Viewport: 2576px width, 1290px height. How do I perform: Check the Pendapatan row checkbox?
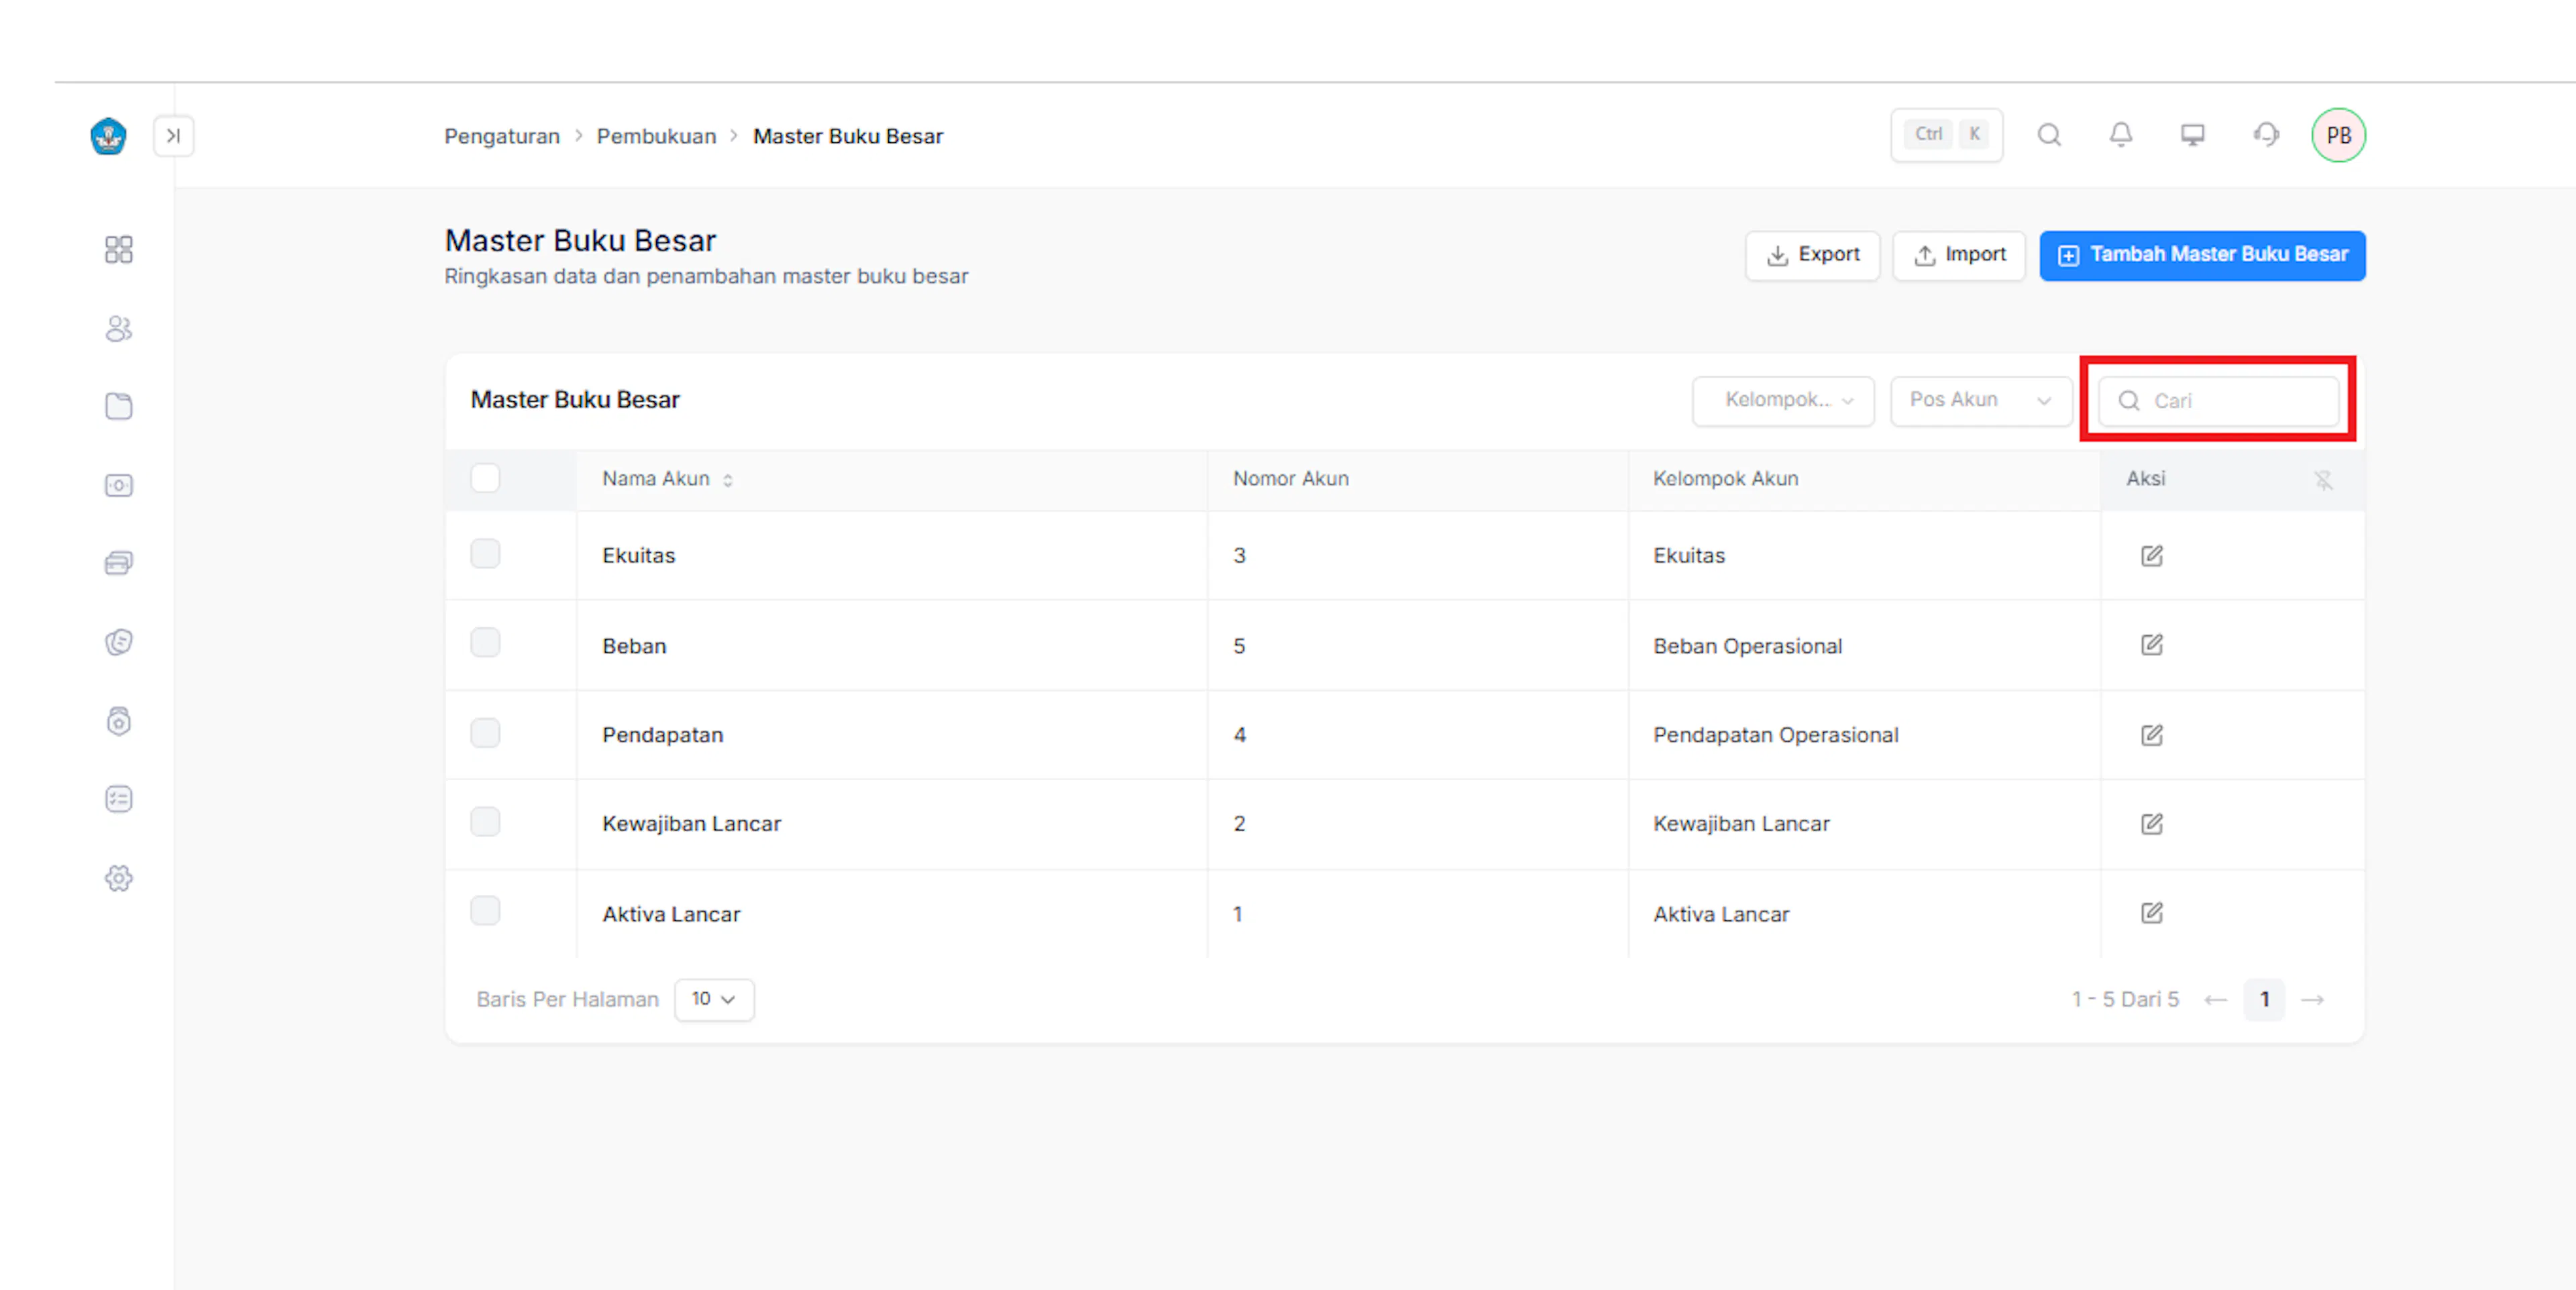click(x=485, y=733)
